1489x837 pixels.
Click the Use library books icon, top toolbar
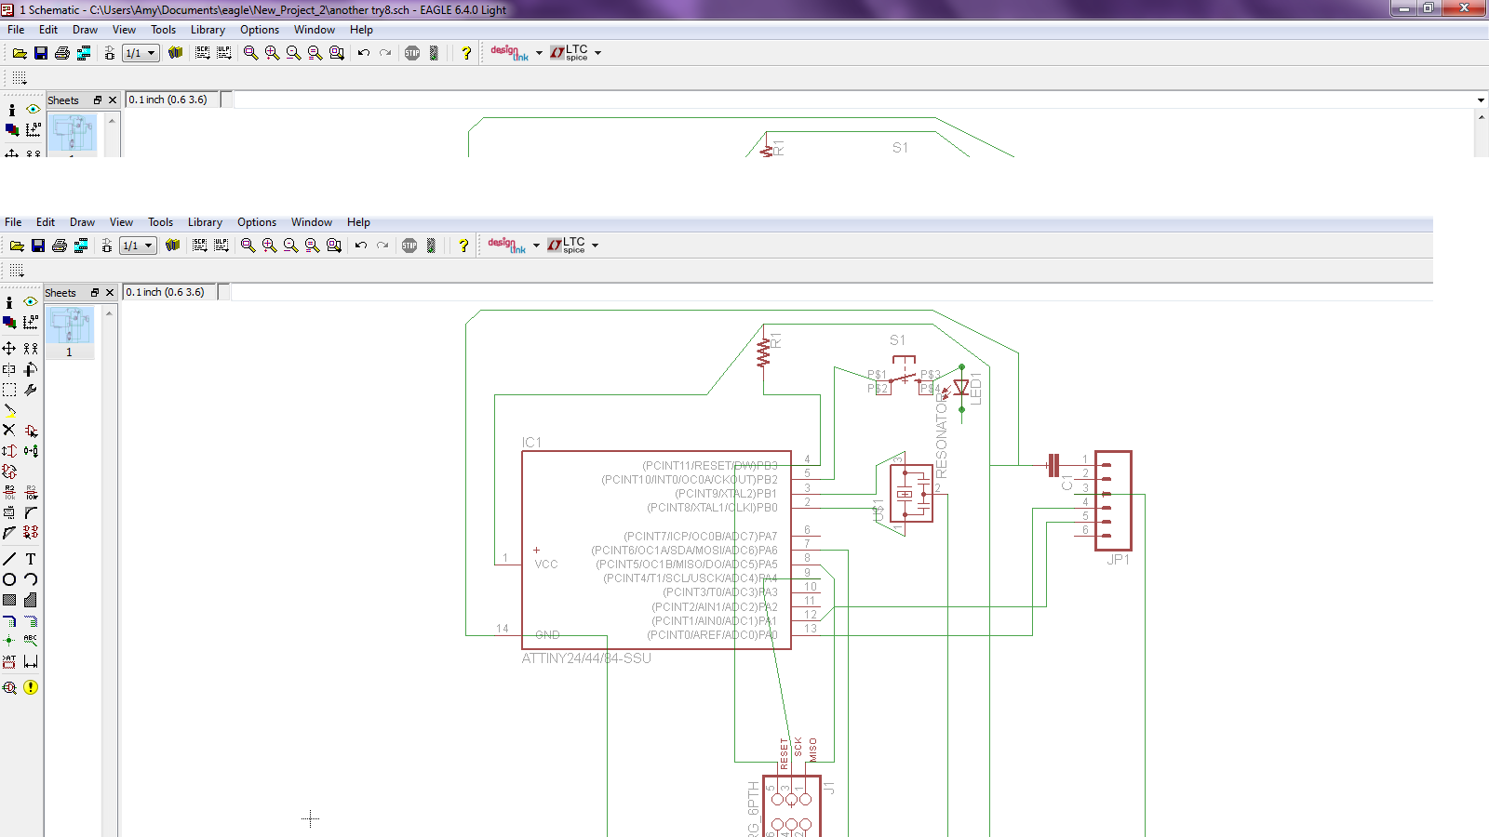(175, 53)
